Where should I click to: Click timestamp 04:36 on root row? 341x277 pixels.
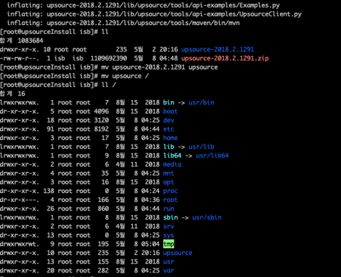pyautogui.click(x=150, y=200)
